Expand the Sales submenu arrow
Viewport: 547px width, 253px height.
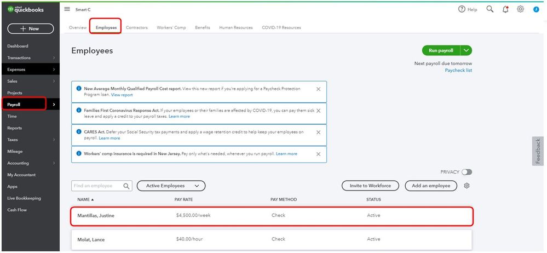54,81
